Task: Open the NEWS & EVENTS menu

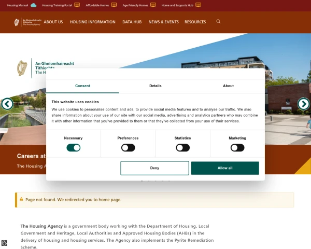Action: (164, 22)
